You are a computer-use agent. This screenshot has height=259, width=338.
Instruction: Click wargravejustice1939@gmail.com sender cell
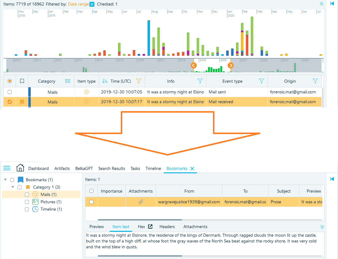189,202
